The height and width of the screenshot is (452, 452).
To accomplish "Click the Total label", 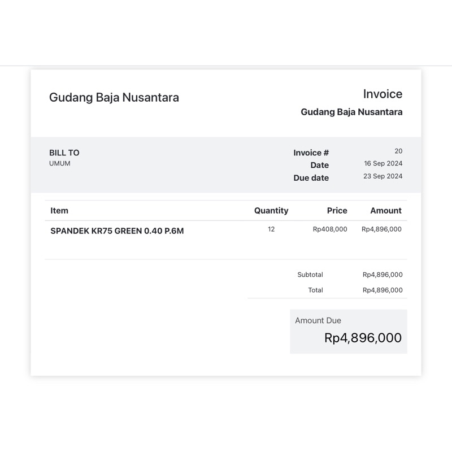I will point(315,290).
